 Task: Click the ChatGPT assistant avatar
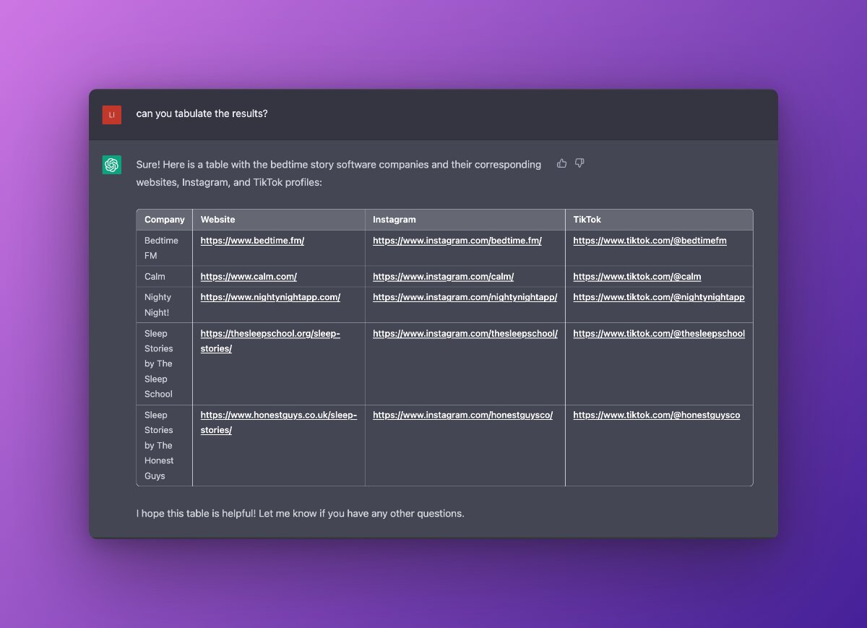(112, 165)
